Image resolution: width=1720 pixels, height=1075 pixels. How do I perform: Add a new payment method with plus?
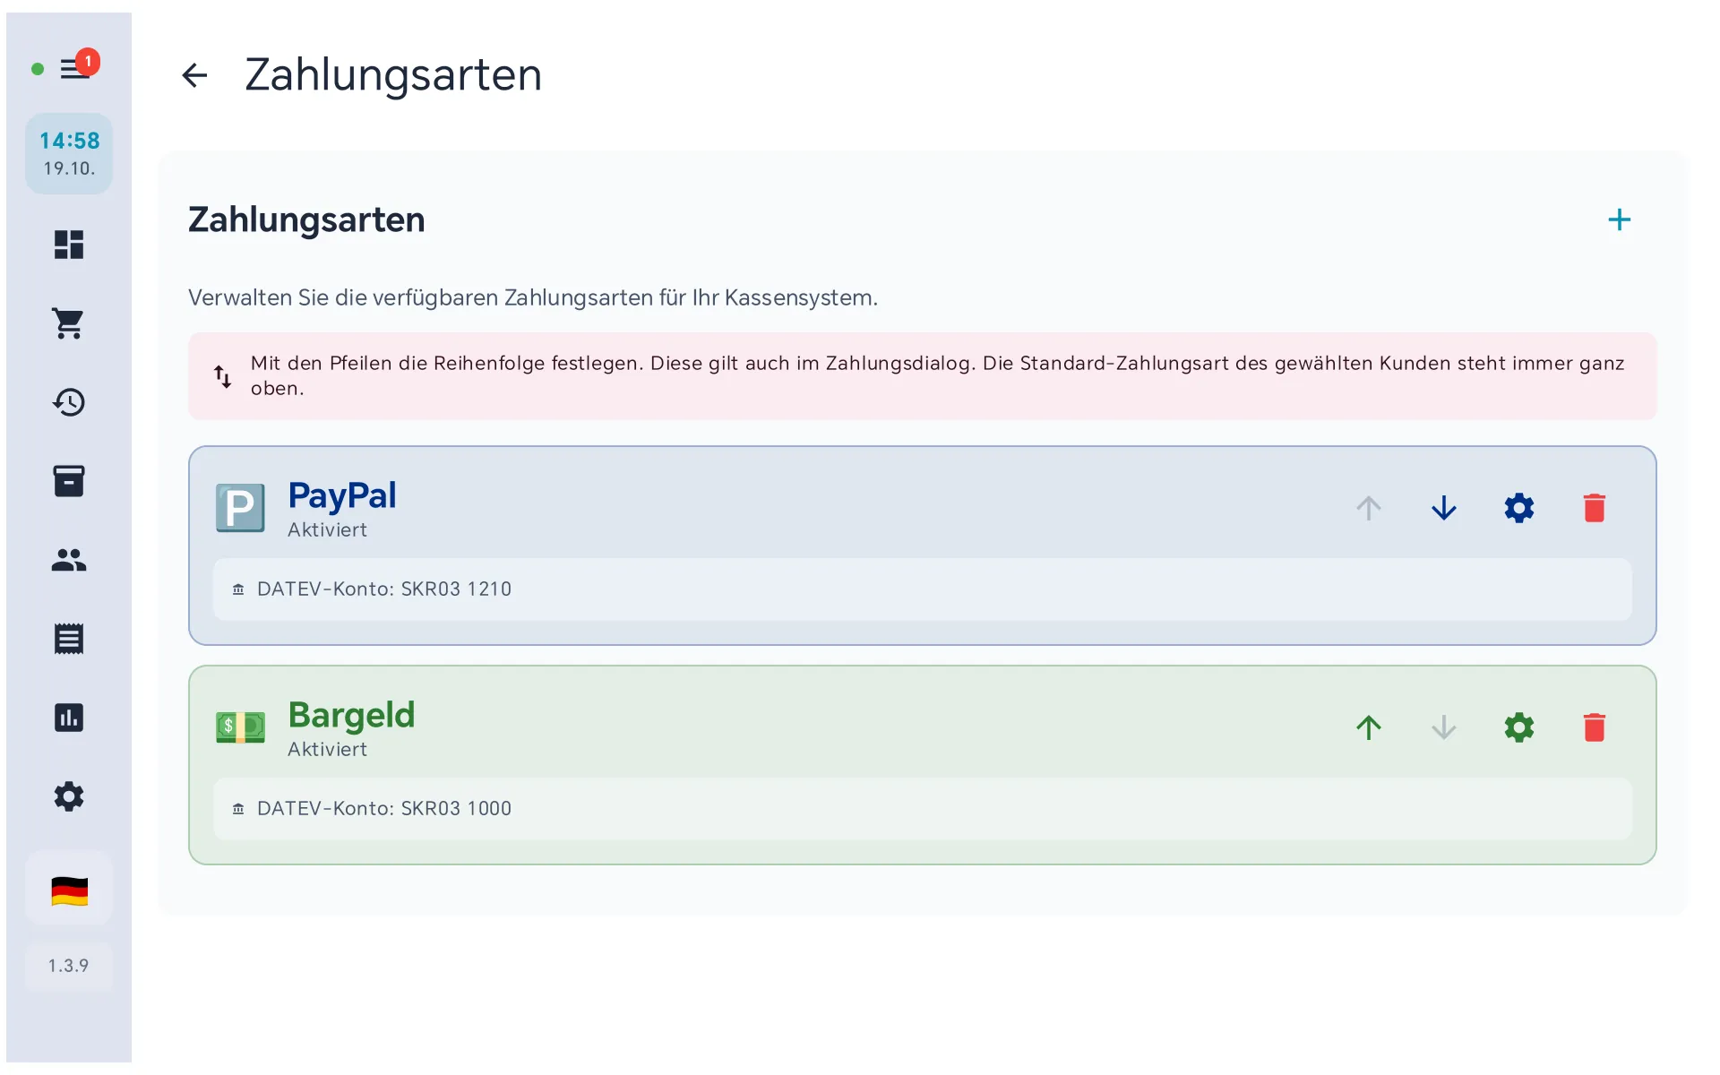[1619, 219]
